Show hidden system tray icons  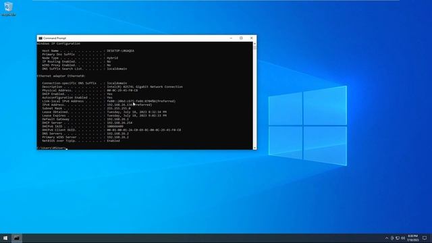[387, 238]
